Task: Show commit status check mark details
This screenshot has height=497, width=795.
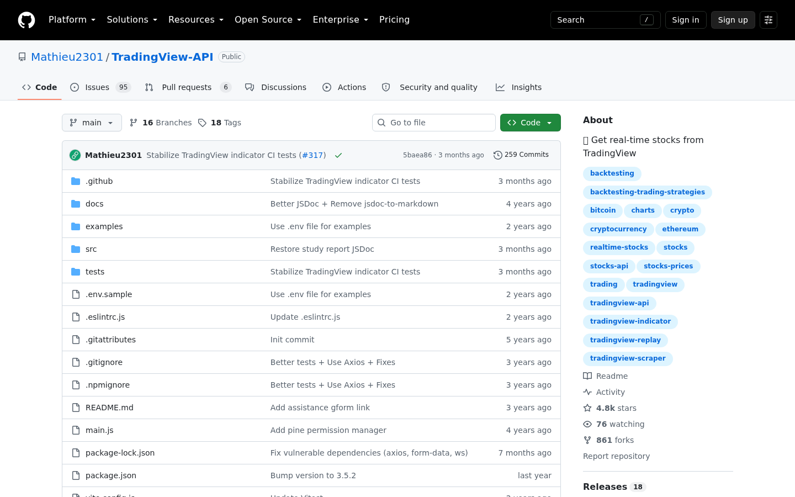Action: coord(338,155)
